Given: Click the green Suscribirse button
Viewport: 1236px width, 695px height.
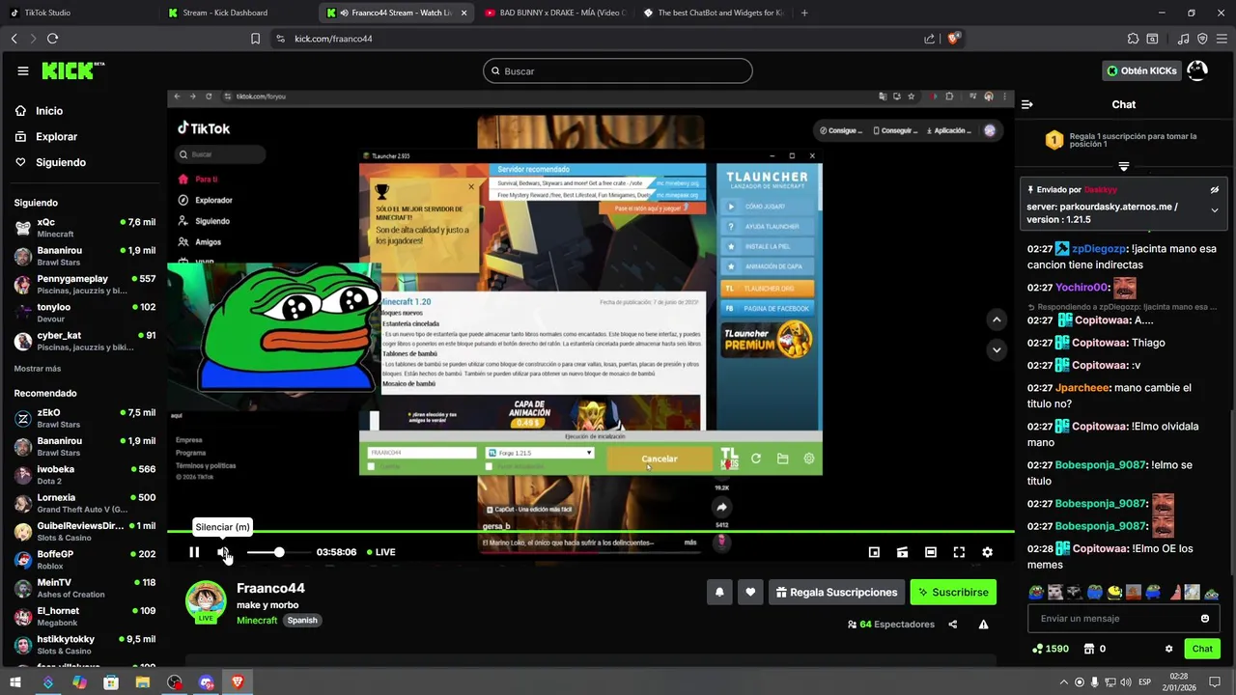Looking at the screenshot, I should pyautogui.click(x=953, y=593).
